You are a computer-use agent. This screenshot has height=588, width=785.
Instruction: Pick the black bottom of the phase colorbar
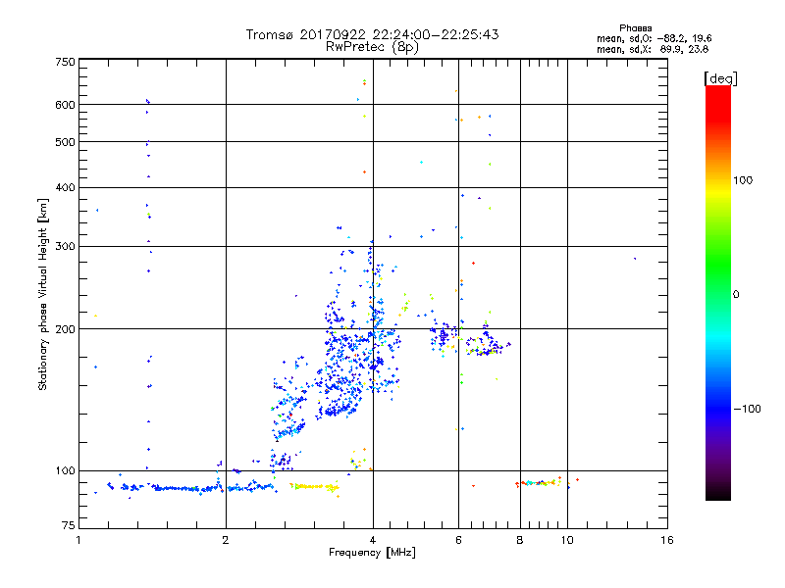[718, 493]
